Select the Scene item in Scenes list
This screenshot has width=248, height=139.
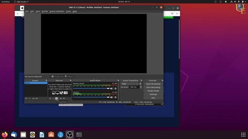tap(36, 83)
